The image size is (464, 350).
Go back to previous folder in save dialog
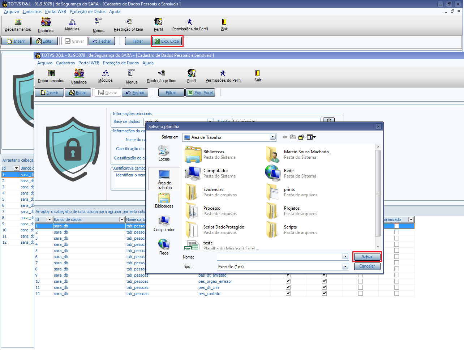coord(285,137)
